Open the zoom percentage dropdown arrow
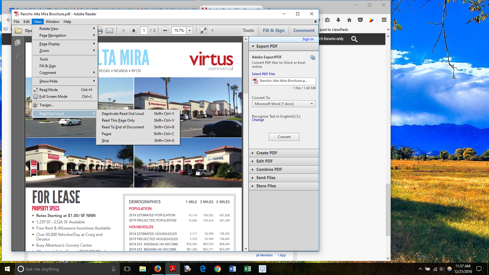The width and height of the screenshot is (489, 275). point(190,30)
